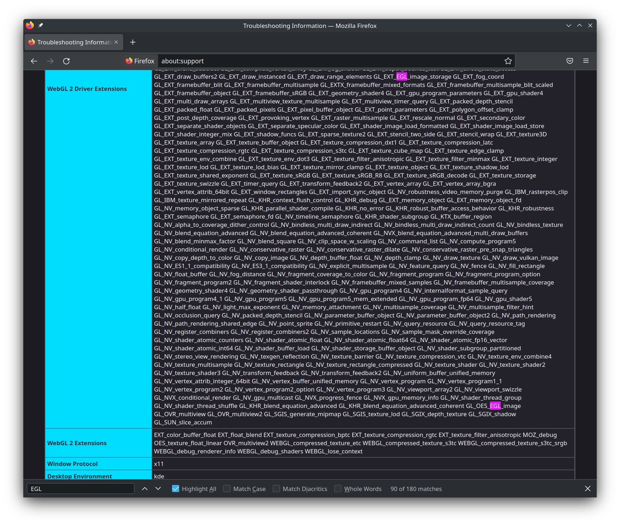Click the Firefox logo in the title bar
620x525 pixels.
(x=30, y=25)
